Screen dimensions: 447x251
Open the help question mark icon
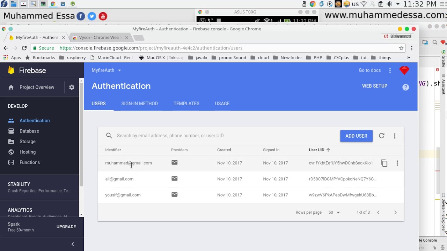click(x=405, y=87)
